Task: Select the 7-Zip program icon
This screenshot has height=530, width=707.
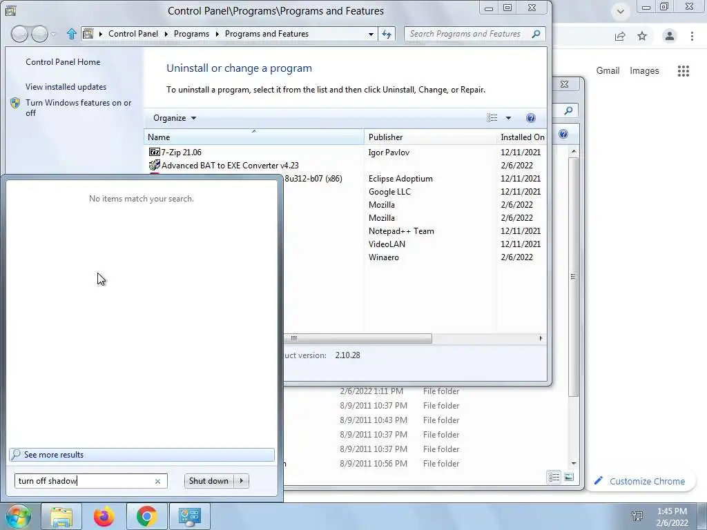Action: 154,153
